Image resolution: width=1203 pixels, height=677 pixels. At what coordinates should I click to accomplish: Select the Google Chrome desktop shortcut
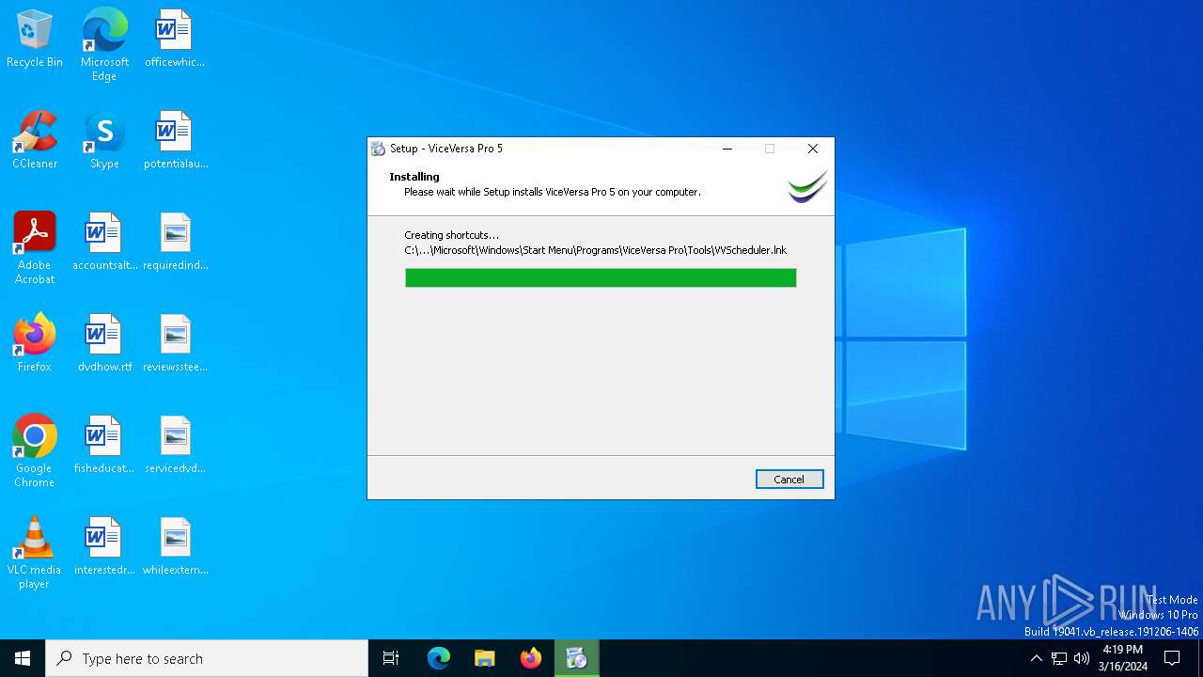point(35,451)
